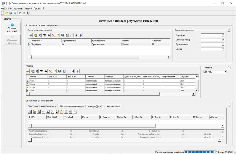
Task: Open folder icon in measurement data toolbar
Action: click(x=61, y=112)
